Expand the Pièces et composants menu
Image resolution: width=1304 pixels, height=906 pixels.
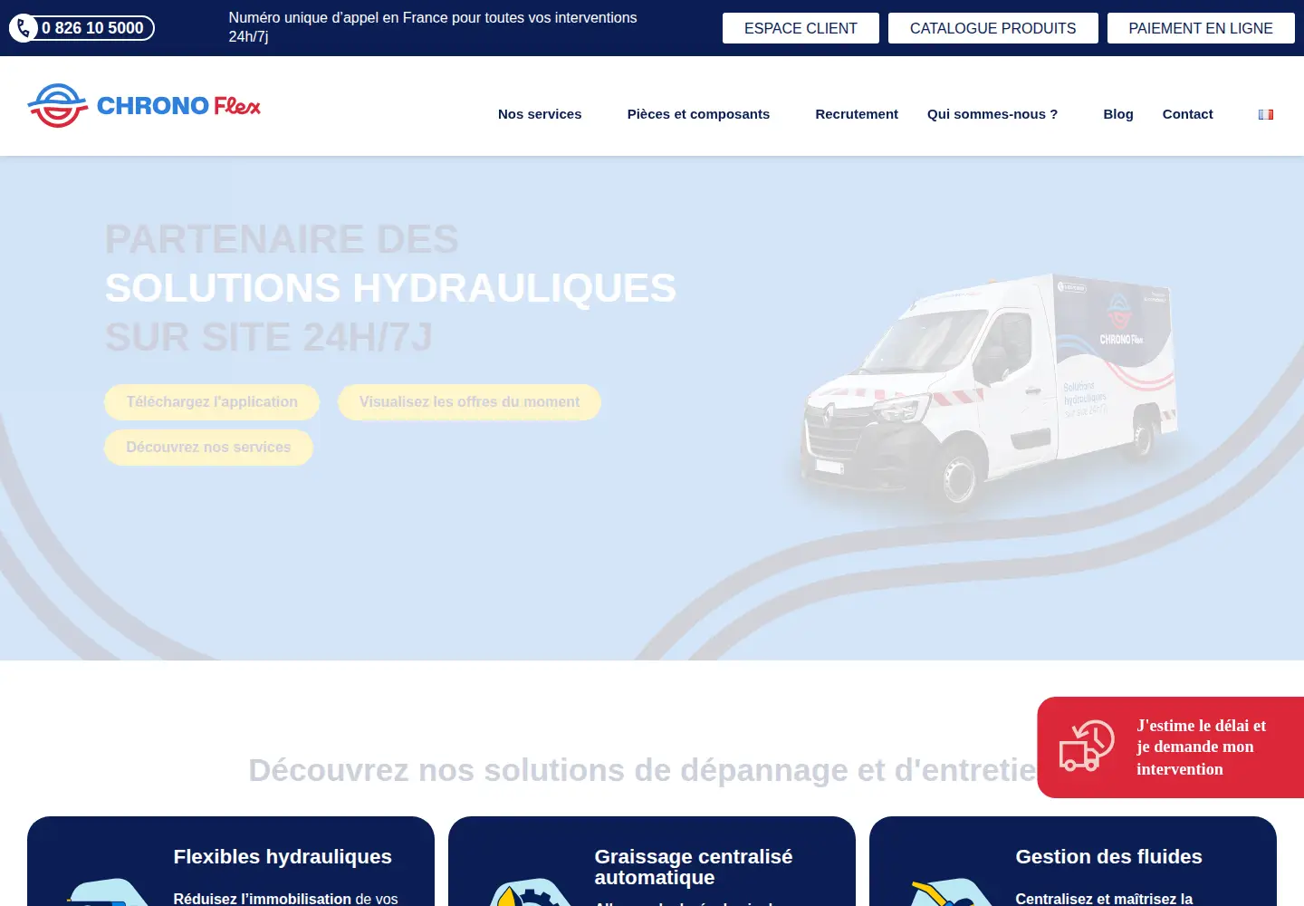click(x=698, y=114)
